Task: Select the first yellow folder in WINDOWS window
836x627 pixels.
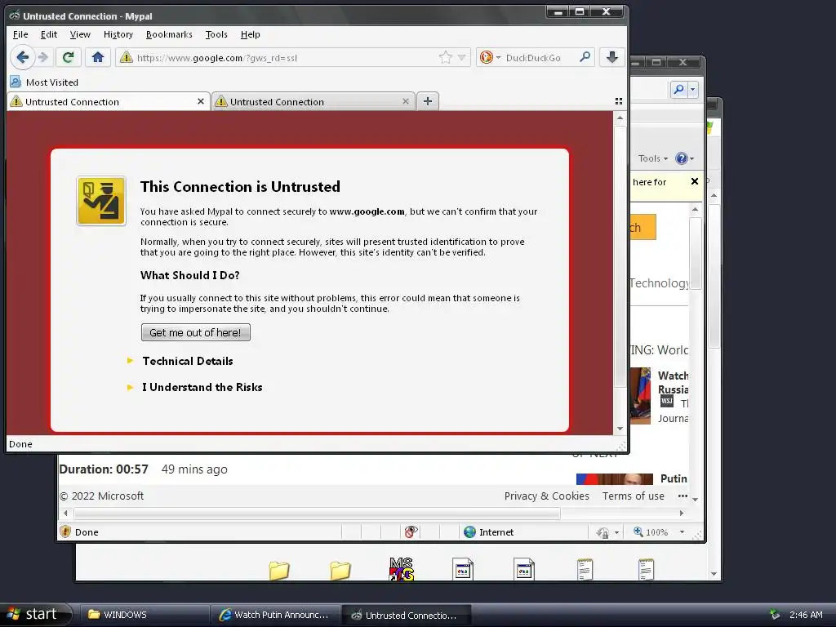Action: click(x=278, y=571)
